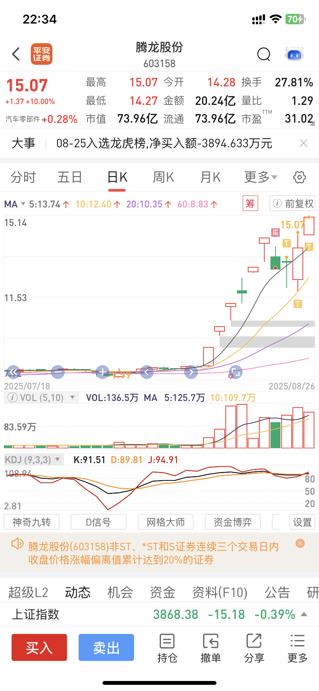This screenshot has width=319, height=691.
Task: Select the 动态 tab
Action: (x=78, y=592)
